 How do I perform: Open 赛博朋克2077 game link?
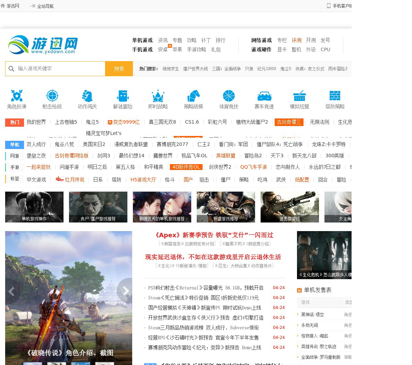click(x=172, y=144)
